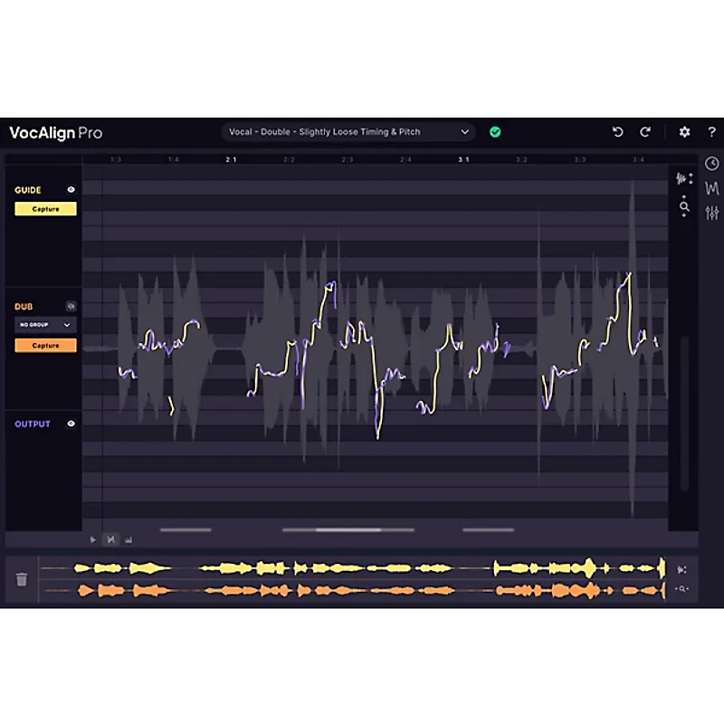This screenshot has height=724, width=724.
Task: Click the green checkmark beside the preset selector
Action: tap(495, 132)
